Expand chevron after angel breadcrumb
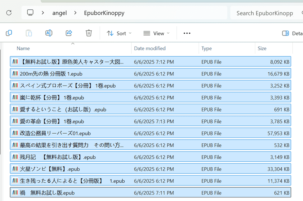Viewport: 303px width, 201px height. pos(75,13)
